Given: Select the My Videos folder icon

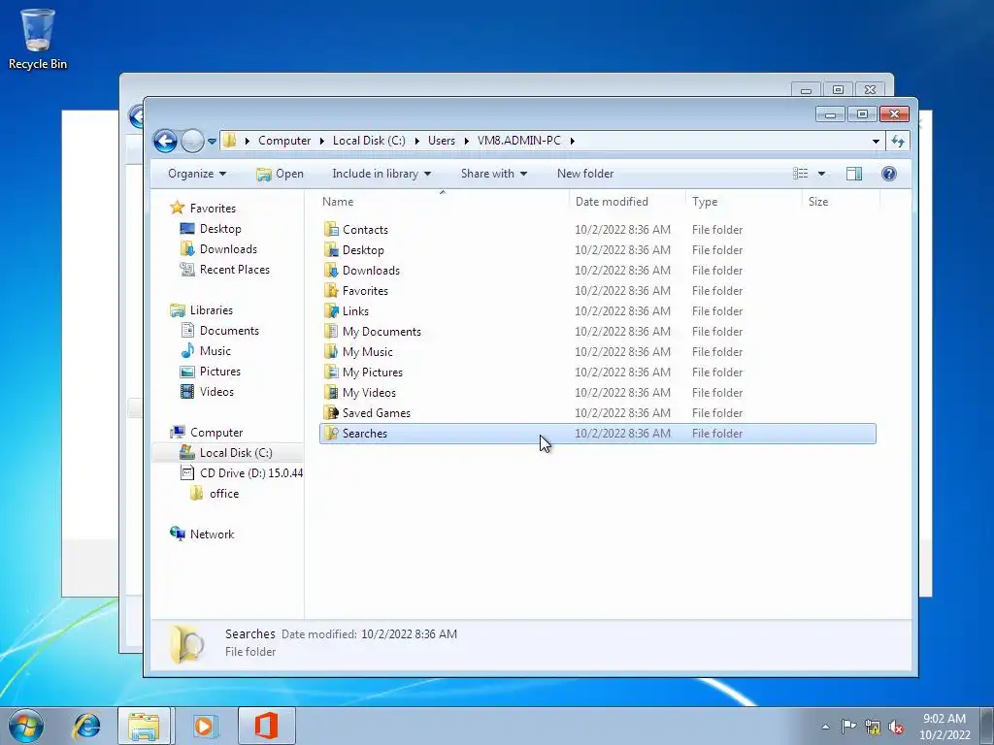Looking at the screenshot, I should (x=331, y=392).
